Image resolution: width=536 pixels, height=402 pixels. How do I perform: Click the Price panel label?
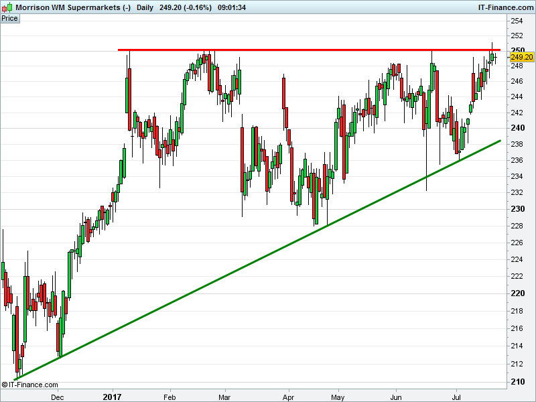coord(9,19)
